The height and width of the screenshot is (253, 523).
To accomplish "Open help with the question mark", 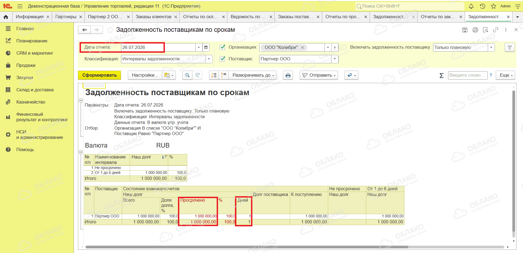I will point(491,75).
